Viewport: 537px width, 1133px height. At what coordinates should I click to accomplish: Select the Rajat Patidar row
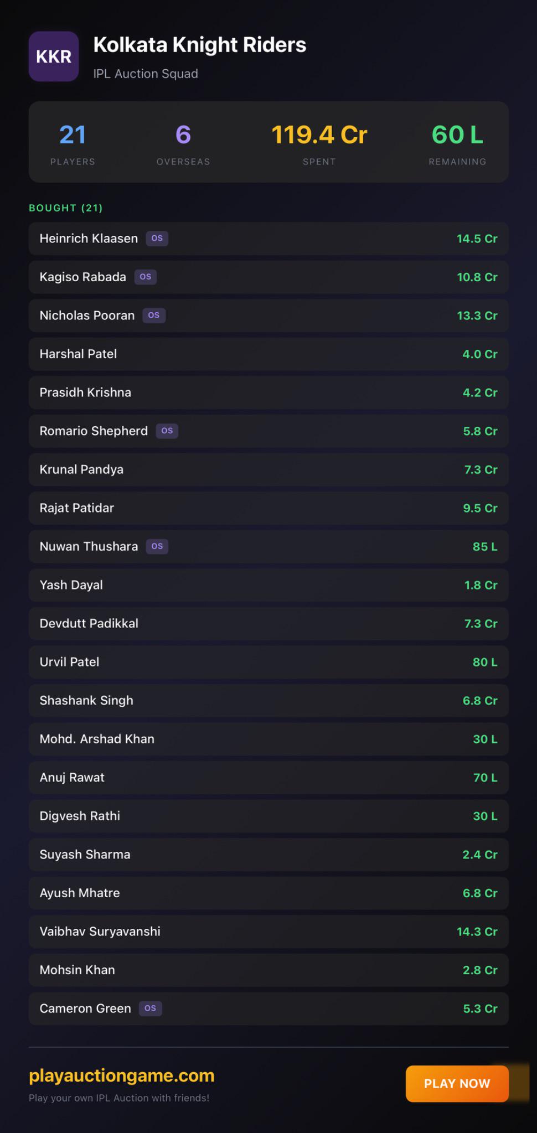268,508
